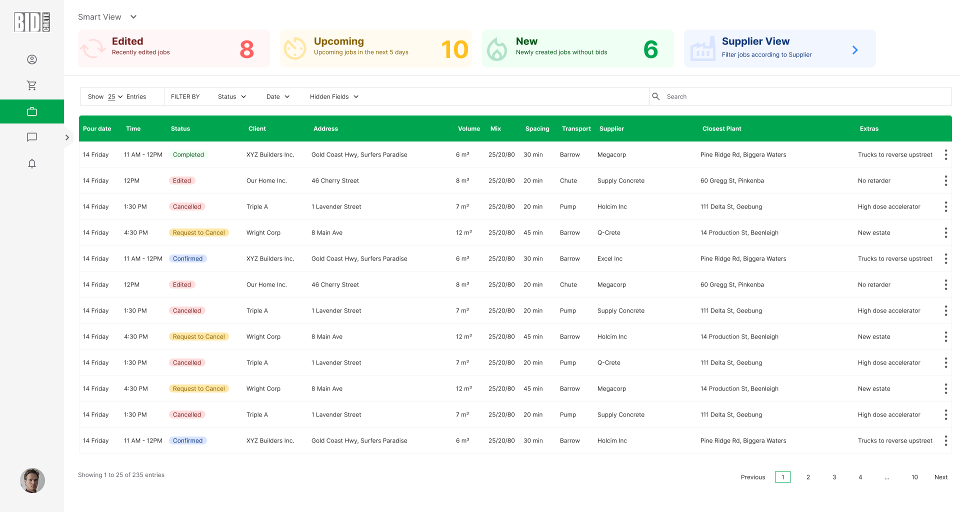The width and height of the screenshot is (960, 512).
Task: Open the Supplier View card
Action: (x=780, y=48)
